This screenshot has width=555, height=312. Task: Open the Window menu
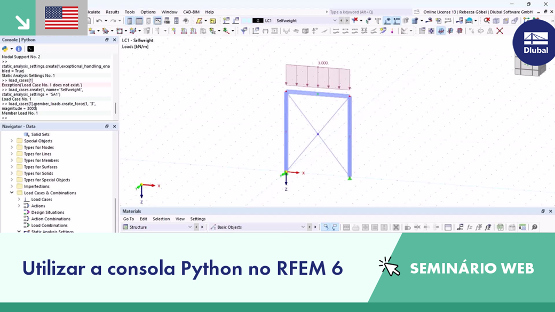pyautogui.click(x=169, y=12)
